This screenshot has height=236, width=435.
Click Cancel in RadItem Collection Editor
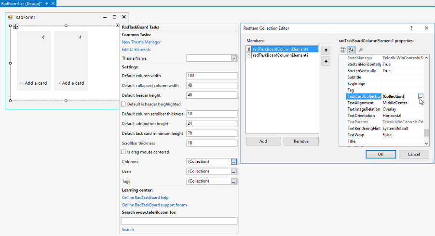(414, 154)
